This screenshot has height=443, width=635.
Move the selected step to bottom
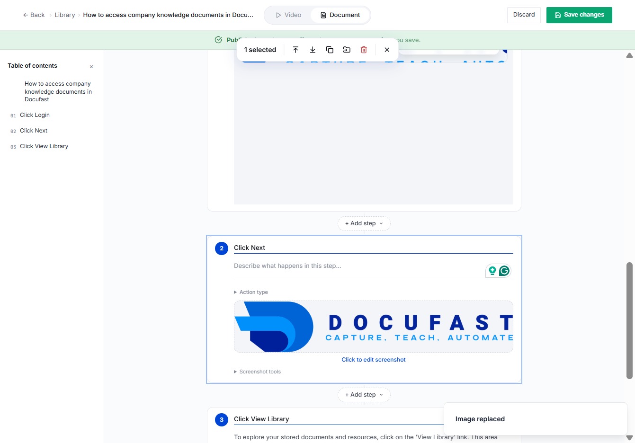pos(313,50)
